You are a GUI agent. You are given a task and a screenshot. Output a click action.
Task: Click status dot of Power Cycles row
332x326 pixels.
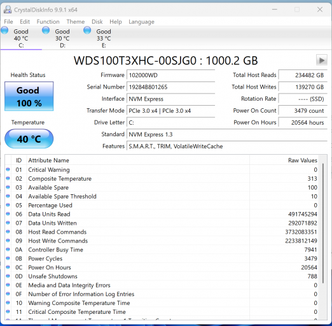(x=8, y=259)
